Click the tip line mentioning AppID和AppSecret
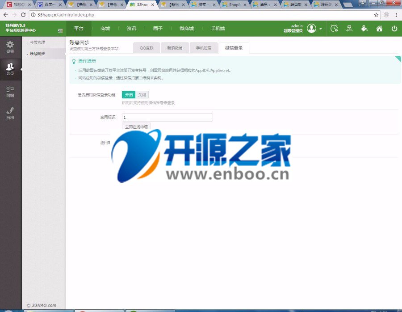402x312 pixels. [x=155, y=70]
